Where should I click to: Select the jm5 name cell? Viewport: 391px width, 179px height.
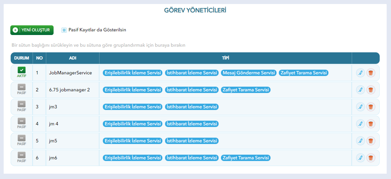coord(73,141)
